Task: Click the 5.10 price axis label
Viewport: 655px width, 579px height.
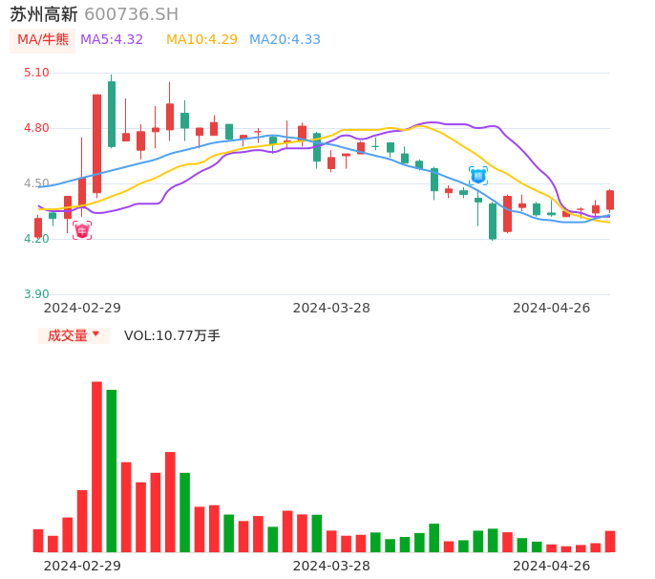Action: [x=36, y=73]
